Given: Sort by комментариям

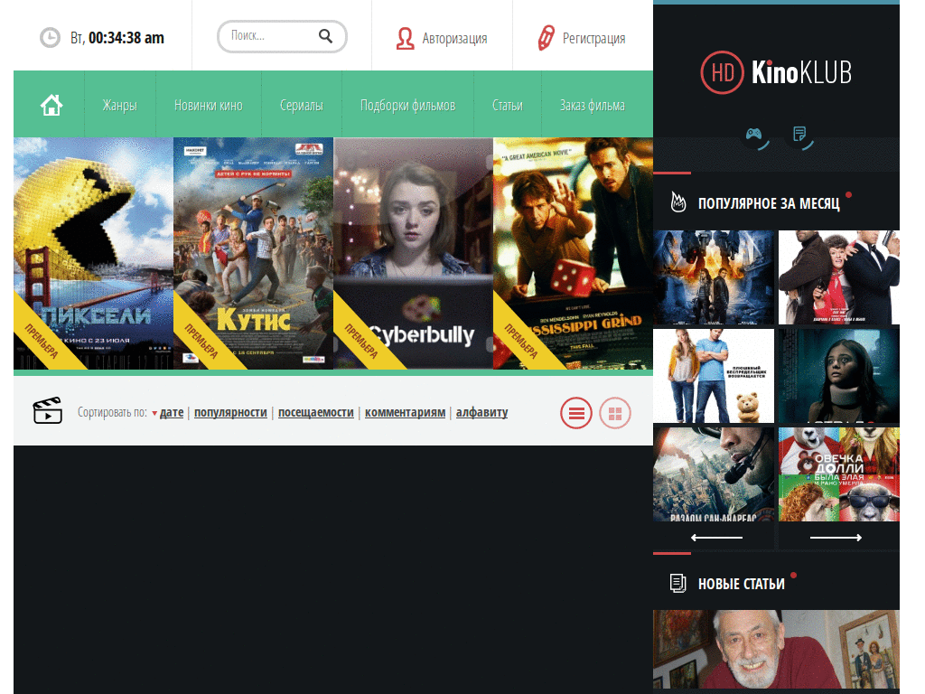Looking at the screenshot, I should [406, 412].
